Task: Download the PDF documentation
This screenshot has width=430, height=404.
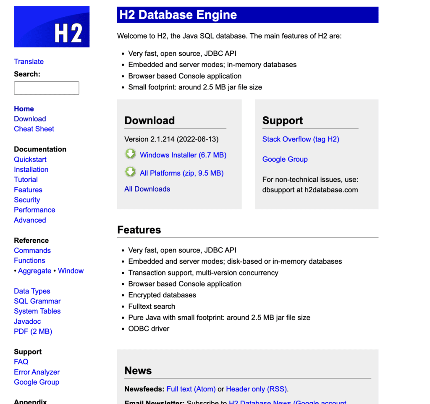Action: (x=33, y=331)
